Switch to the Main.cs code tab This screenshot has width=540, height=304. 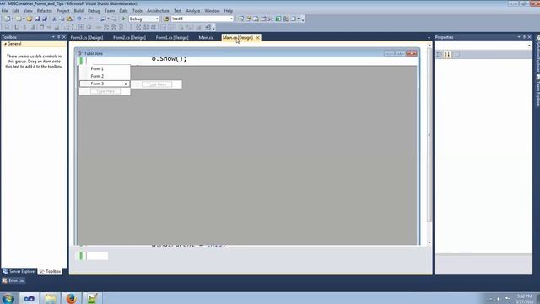(x=206, y=37)
